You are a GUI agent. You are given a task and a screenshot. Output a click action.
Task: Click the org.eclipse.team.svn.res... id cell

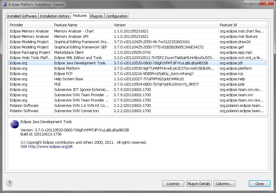(241, 89)
